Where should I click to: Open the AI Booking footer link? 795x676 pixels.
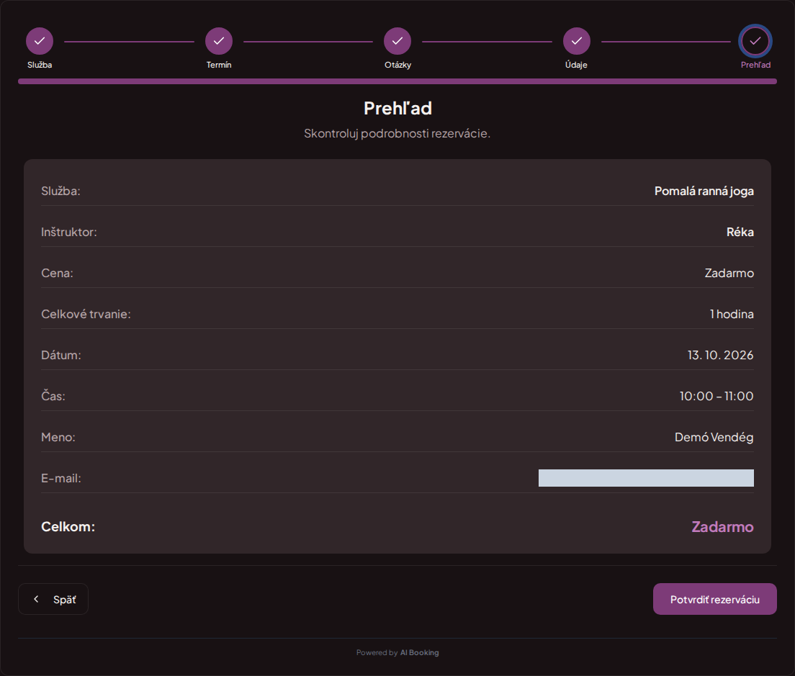pyautogui.click(x=419, y=653)
